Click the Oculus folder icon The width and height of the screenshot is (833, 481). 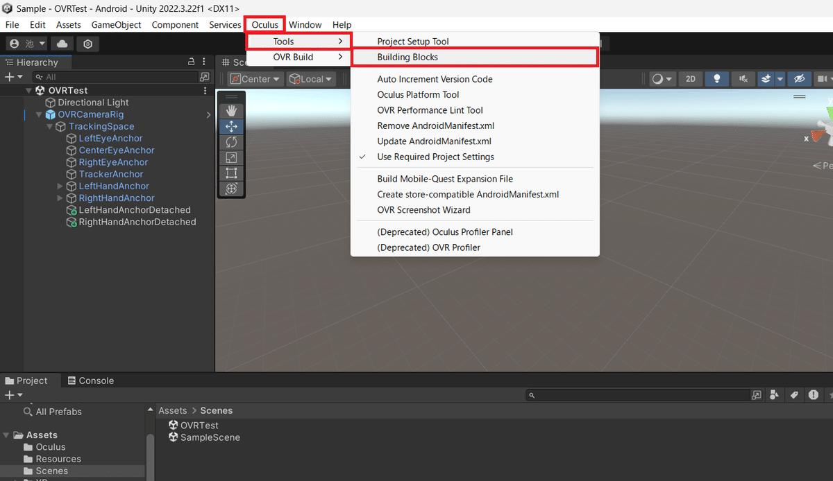tap(28, 447)
